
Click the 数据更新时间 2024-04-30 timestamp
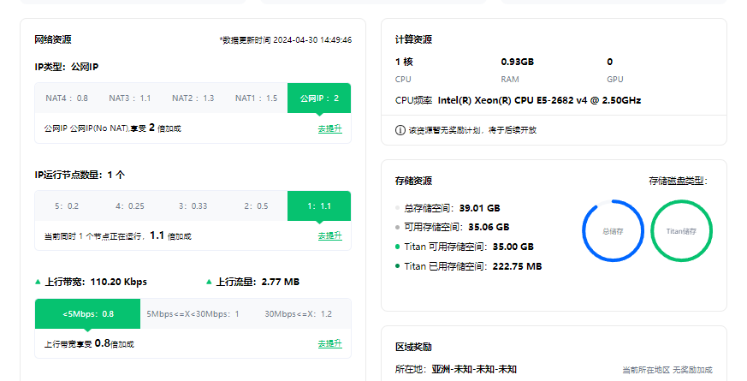(285, 40)
